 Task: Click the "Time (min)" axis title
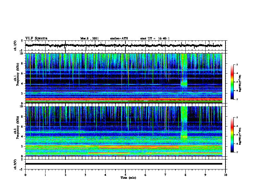128,178
